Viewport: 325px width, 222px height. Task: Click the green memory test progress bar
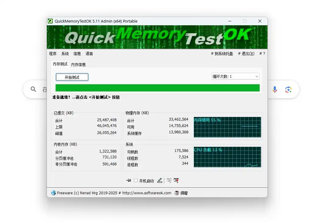[x=158, y=88]
